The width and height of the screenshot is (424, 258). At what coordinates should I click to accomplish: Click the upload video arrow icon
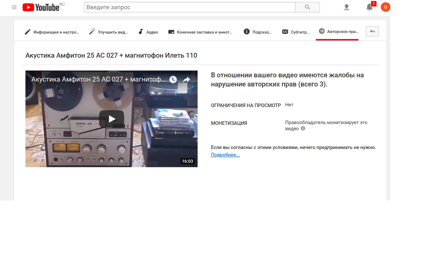point(346,7)
